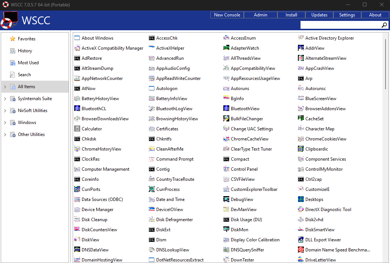Image resolution: width=390 pixels, height=263 pixels.
Task: Click the Calculator icon
Action: pos(77,129)
